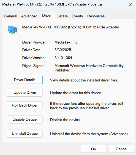The width and height of the screenshot is (136, 155).
Task: Click the adapter name heading text
Action: point(70,27)
